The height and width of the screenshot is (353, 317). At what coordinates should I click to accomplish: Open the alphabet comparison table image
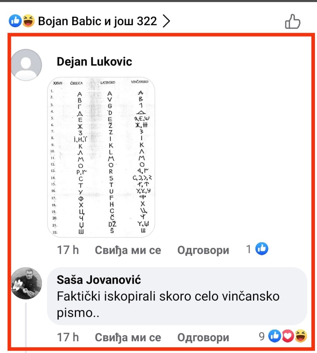[101, 158]
